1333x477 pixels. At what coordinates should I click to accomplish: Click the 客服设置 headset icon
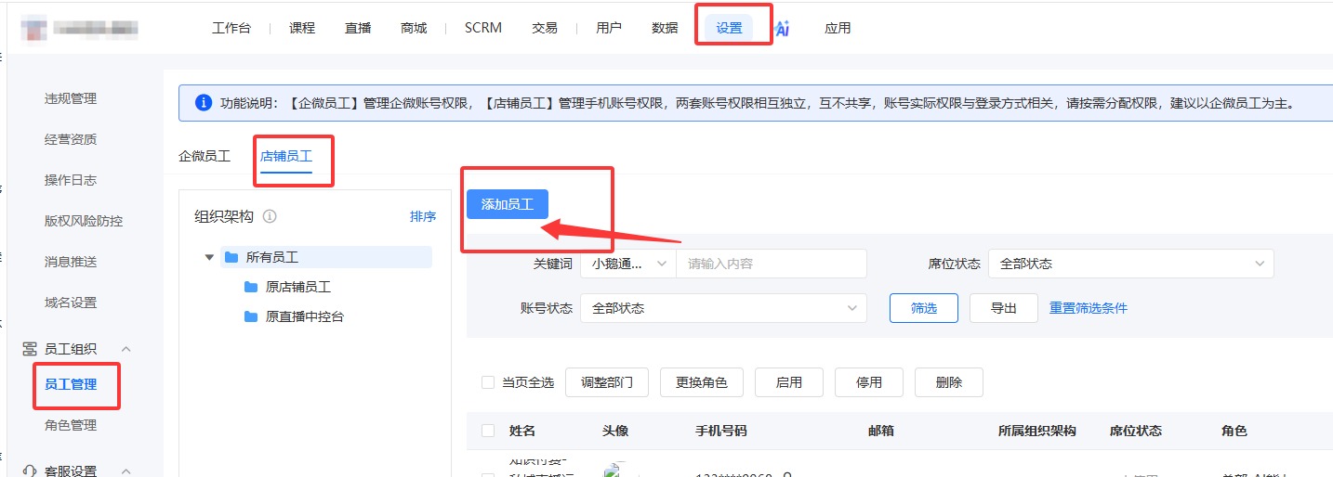[29, 471]
